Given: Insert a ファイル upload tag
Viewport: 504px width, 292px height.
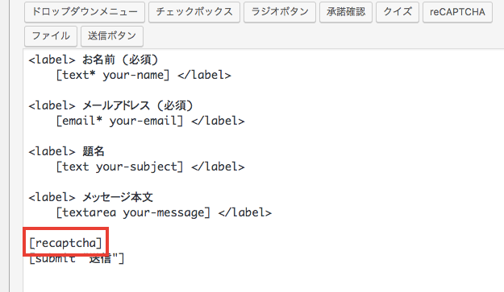Looking at the screenshot, I should coord(51,36).
